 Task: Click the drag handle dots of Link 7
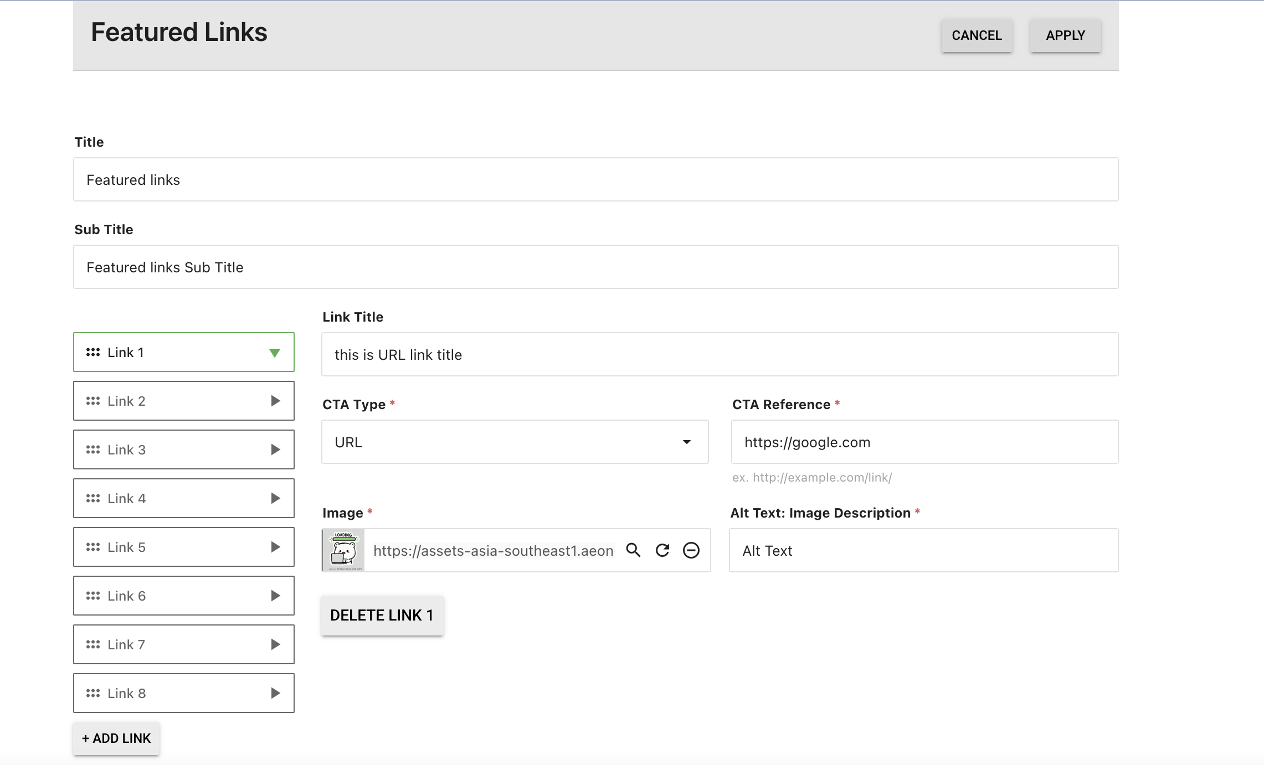[x=93, y=644]
